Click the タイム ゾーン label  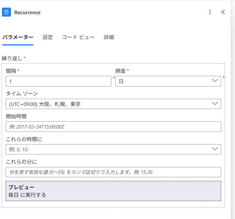point(22,93)
